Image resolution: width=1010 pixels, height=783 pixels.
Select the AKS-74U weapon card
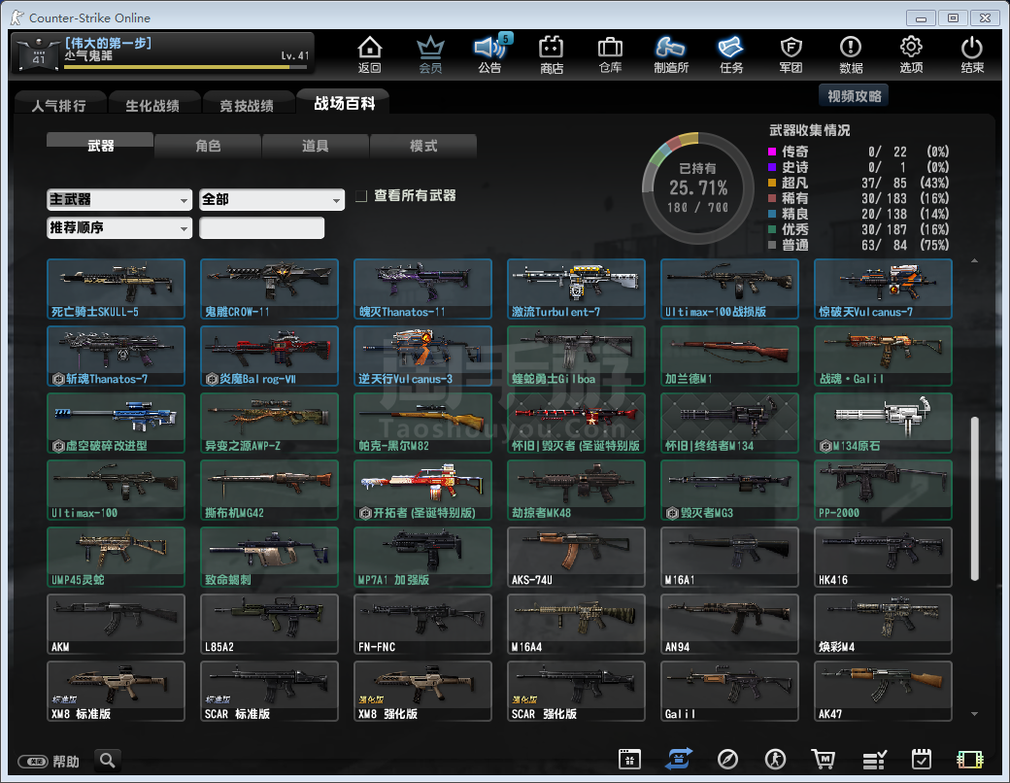tap(576, 557)
